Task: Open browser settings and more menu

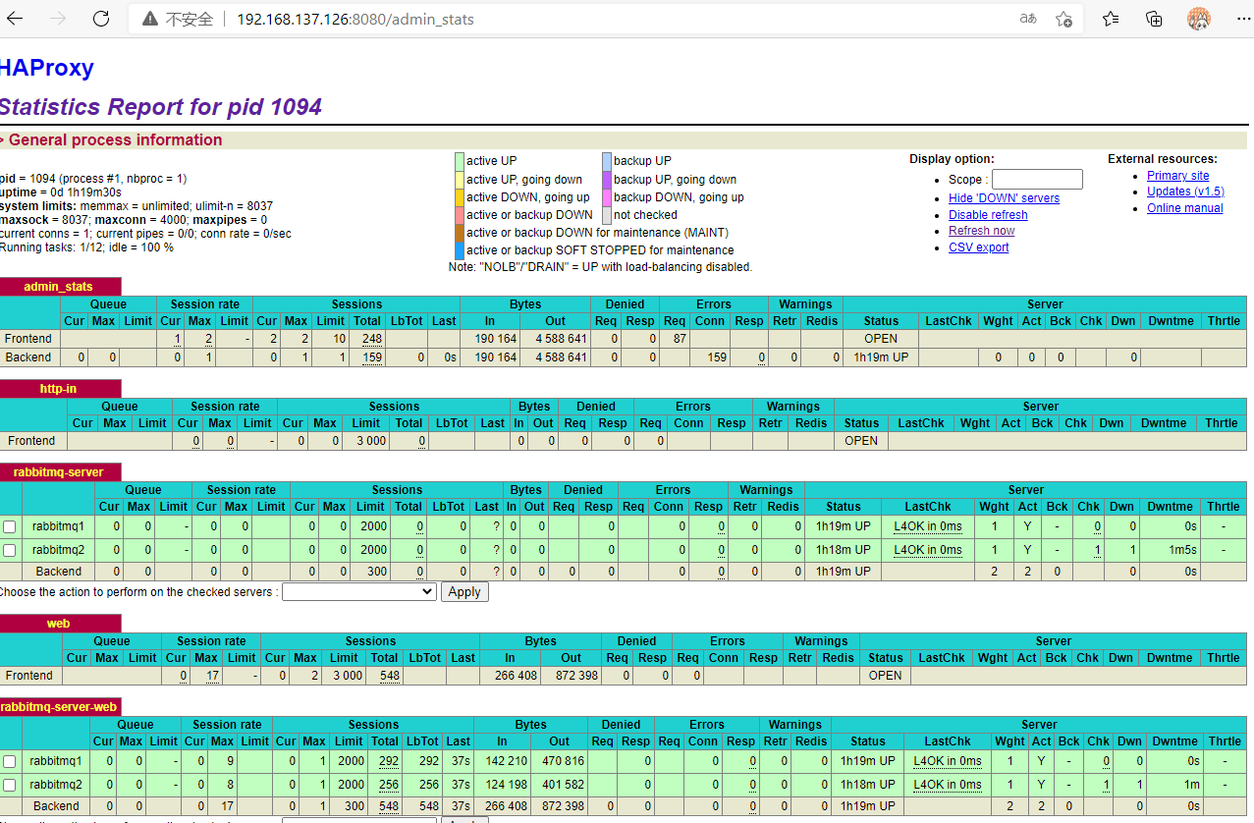Action: 1243,19
